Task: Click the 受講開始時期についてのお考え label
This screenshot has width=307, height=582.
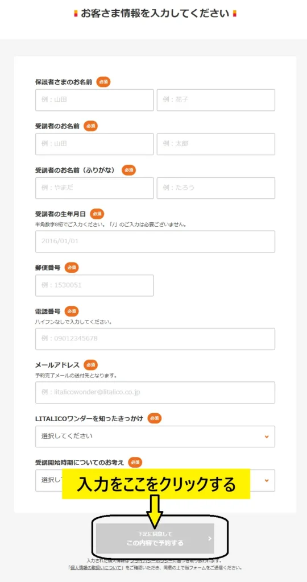Action: coord(80,463)
